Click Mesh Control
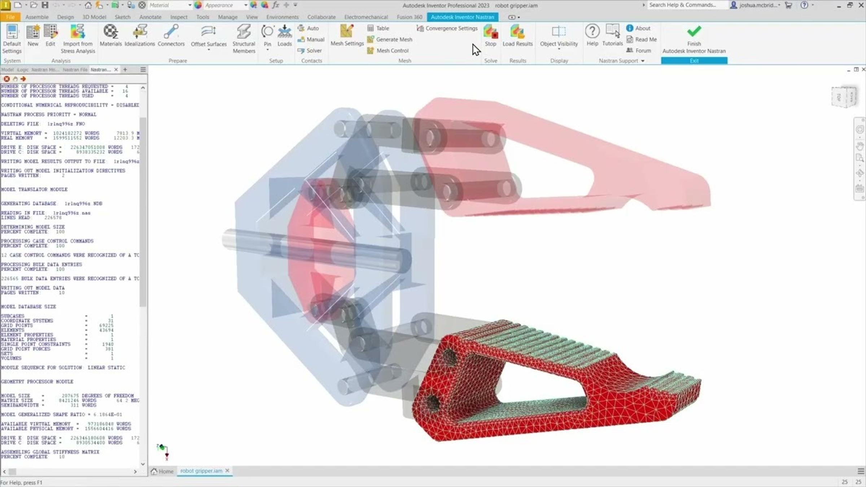 tap(388, 51)
